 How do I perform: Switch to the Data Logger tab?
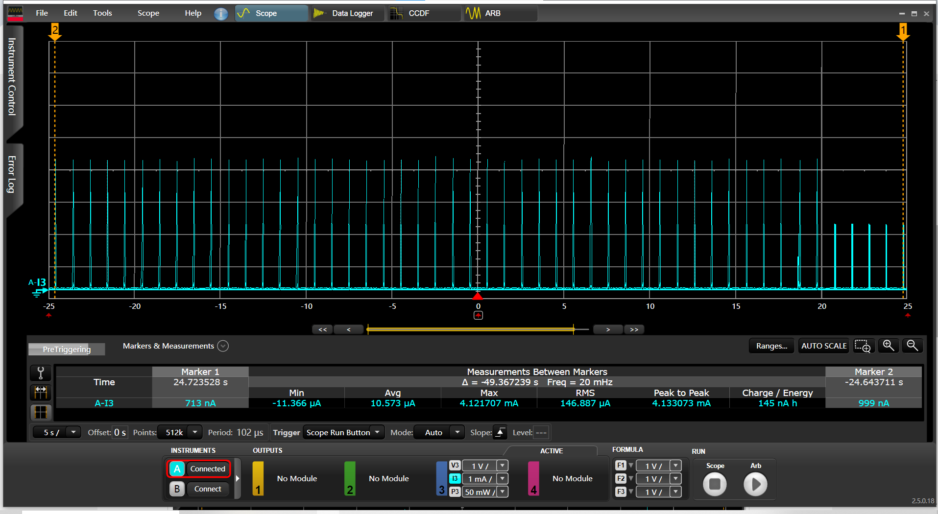point(348,13)
